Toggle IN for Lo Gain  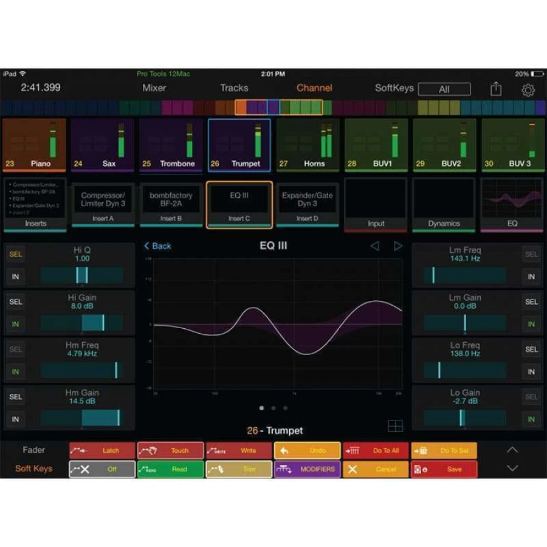(531, 419)
